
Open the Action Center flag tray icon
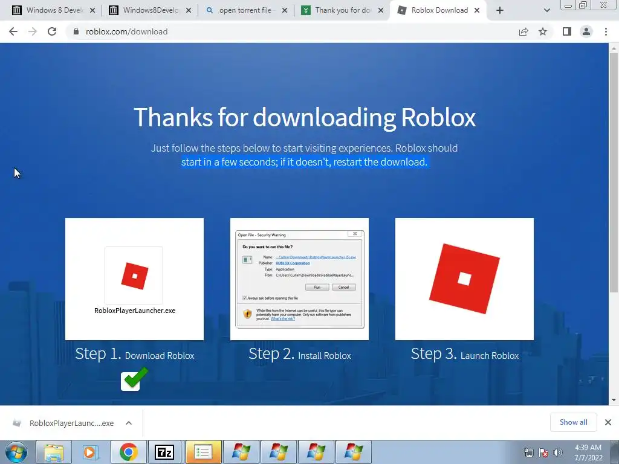pos(543,453)
